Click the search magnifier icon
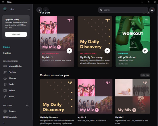 pos(101,10)
